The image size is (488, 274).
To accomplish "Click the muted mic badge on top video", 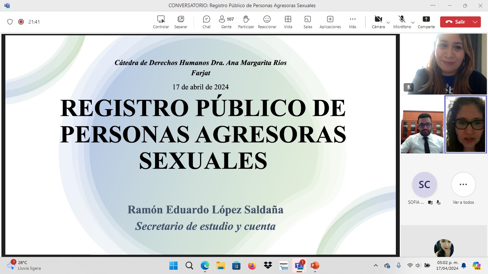I will point(409,87).
